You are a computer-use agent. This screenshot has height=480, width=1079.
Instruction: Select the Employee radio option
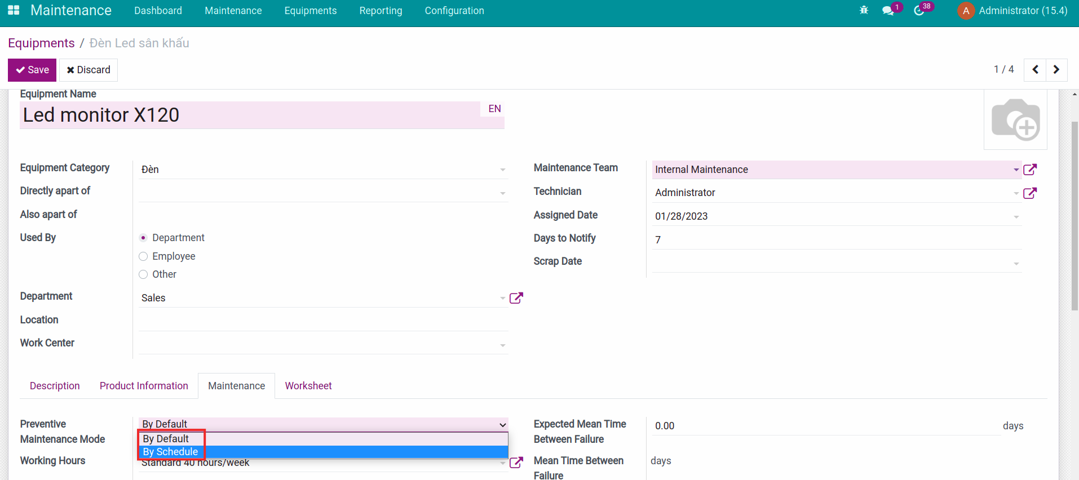[143, 256]
